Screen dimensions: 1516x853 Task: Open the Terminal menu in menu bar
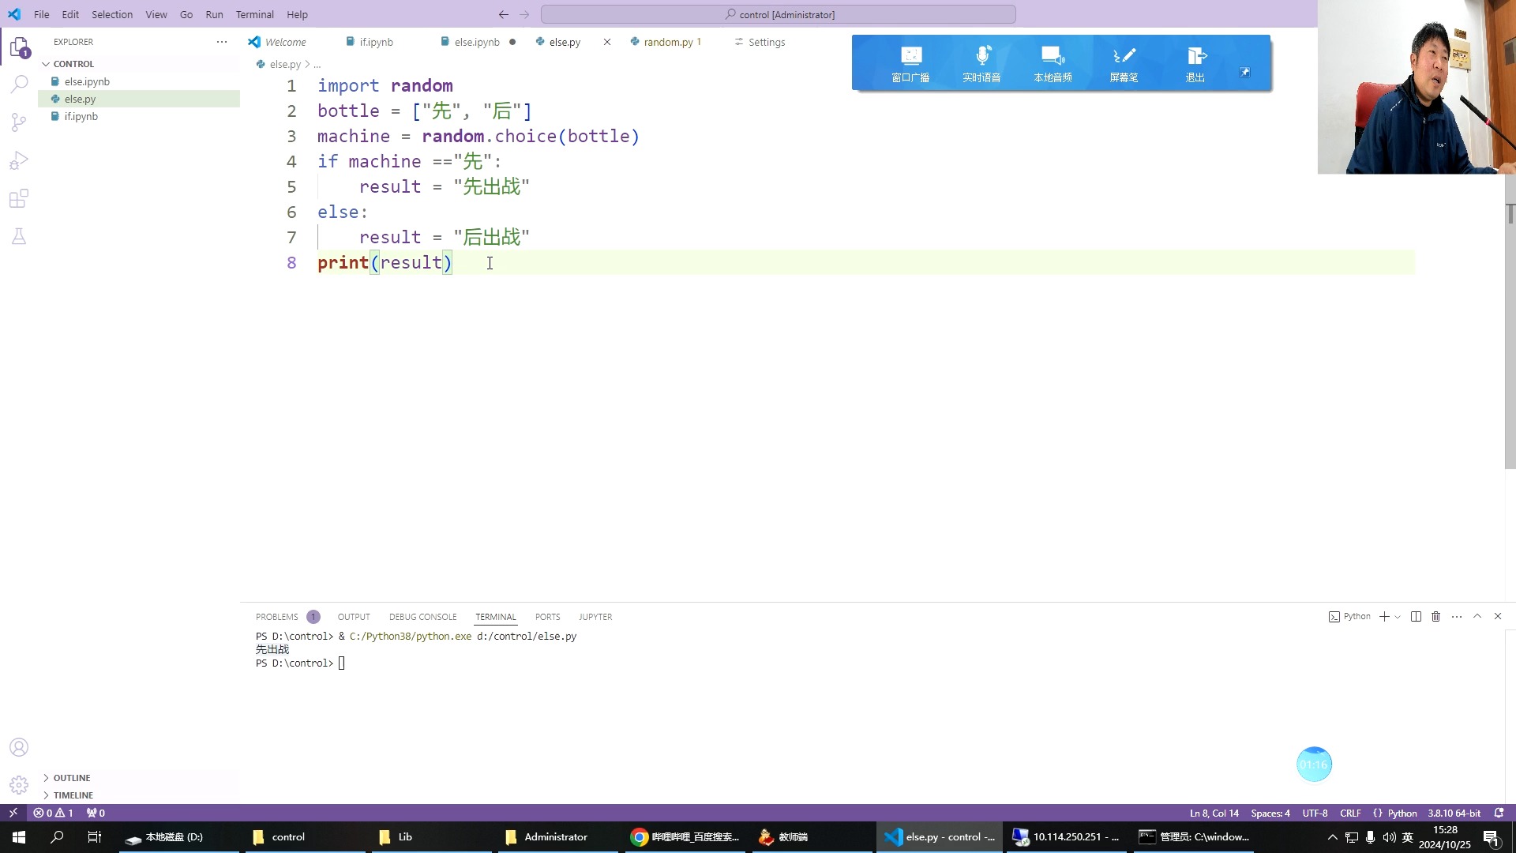(254, 13)
